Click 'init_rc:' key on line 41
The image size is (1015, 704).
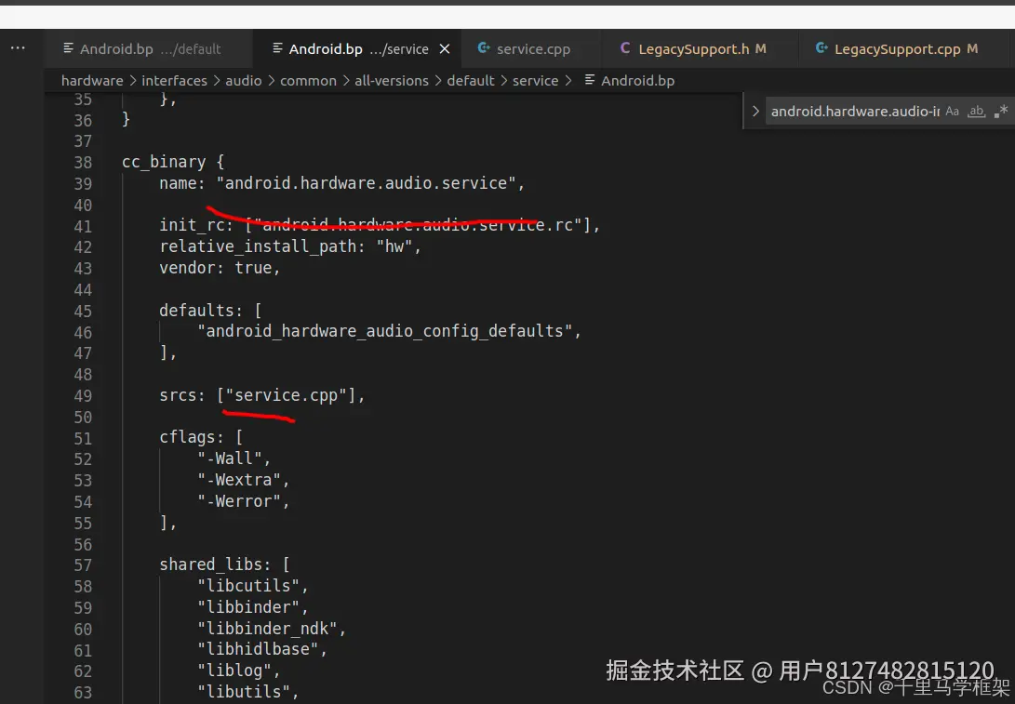tap(196, 225)
